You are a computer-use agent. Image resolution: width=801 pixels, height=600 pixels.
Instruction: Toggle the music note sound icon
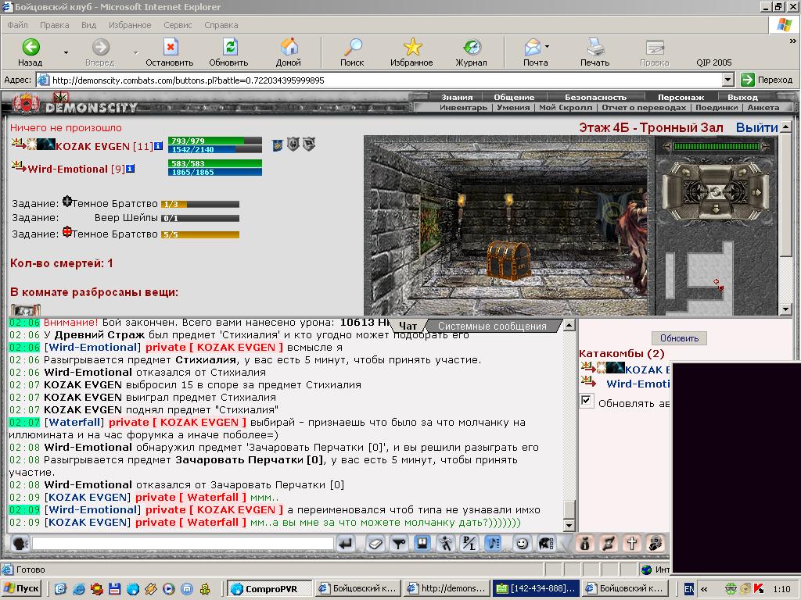(x=493, y=544)
